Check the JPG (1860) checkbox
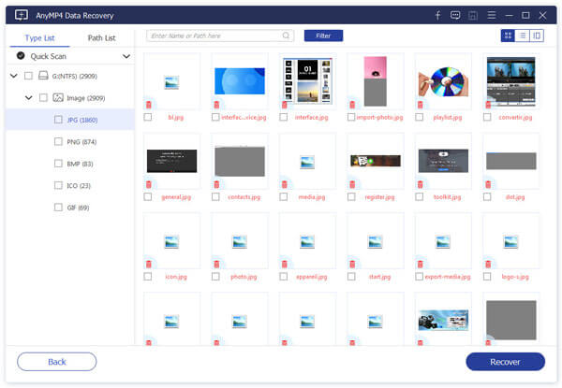Viewport: 562px width, 388px height. [58, 120]
